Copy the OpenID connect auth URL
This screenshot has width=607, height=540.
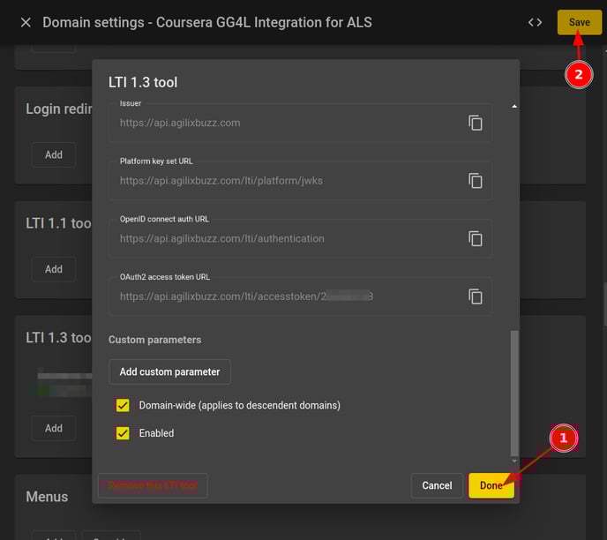point(476,239)
